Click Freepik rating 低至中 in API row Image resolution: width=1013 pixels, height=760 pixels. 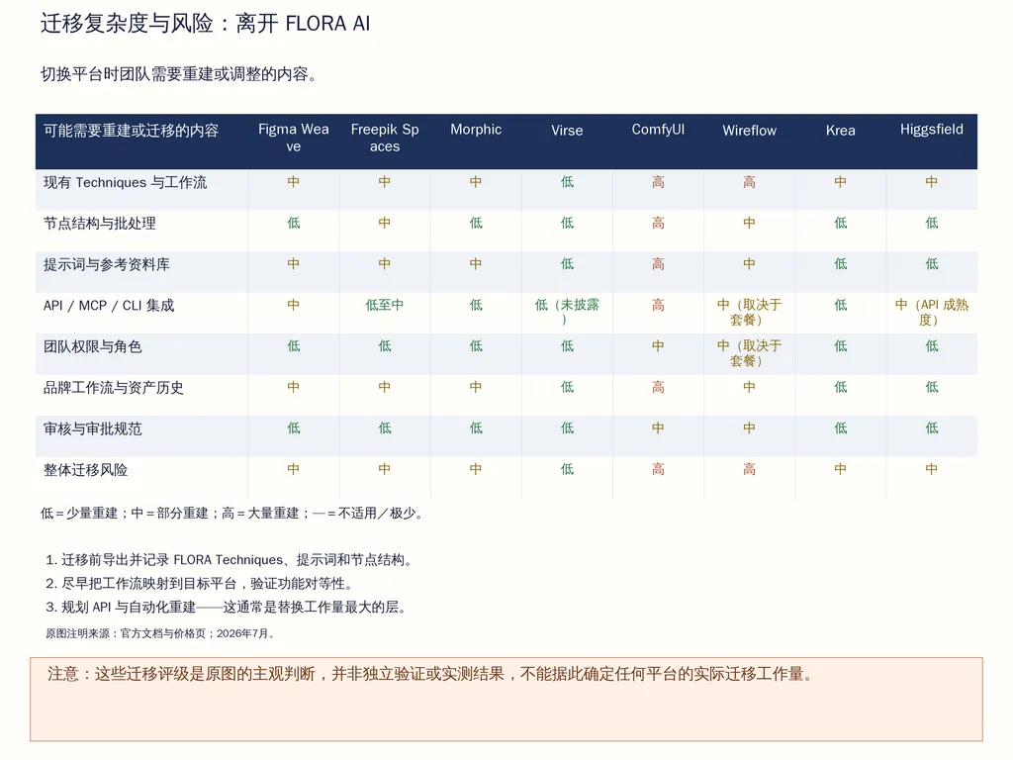pyautogui.click(x=385, y=305)
